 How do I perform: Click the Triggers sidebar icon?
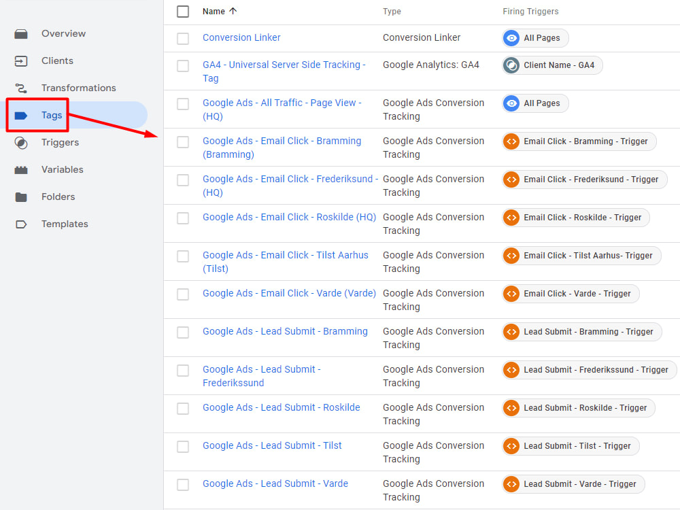coord(21,143)
